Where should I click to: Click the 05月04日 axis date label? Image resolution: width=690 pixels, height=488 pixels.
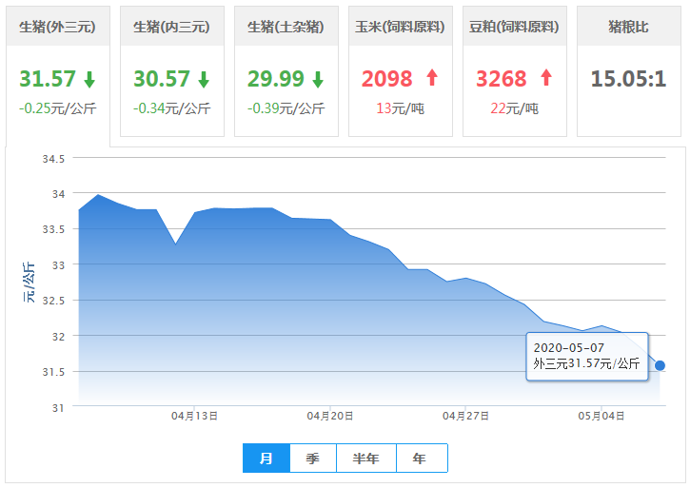pyautogui.click(x=601, y=416)
